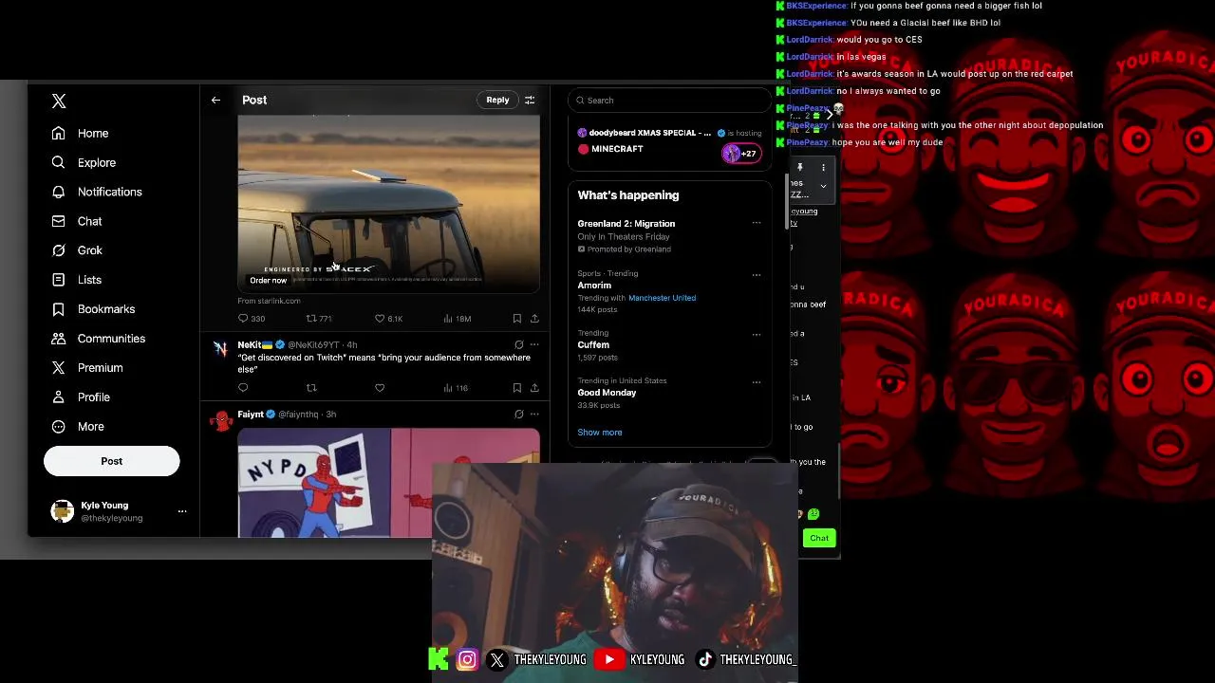This screenshot has height=683, width=1215.
Task: Bookmark the Starlink ad post
Action: coord(516,319)
